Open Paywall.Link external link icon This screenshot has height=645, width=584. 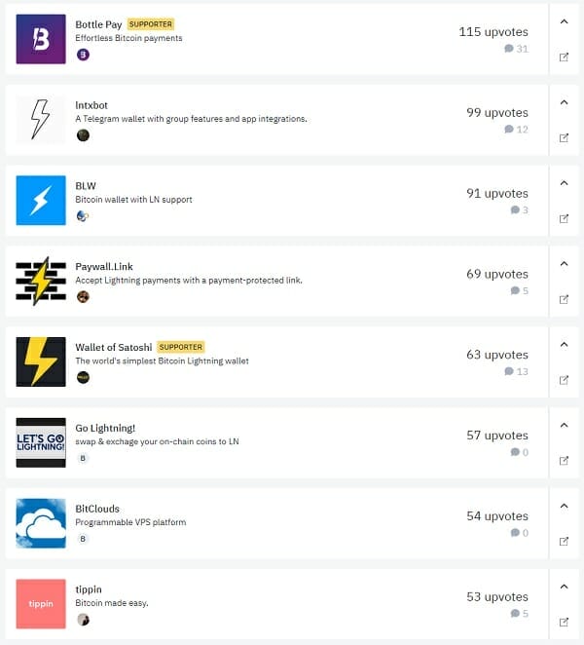coord(564,299)
